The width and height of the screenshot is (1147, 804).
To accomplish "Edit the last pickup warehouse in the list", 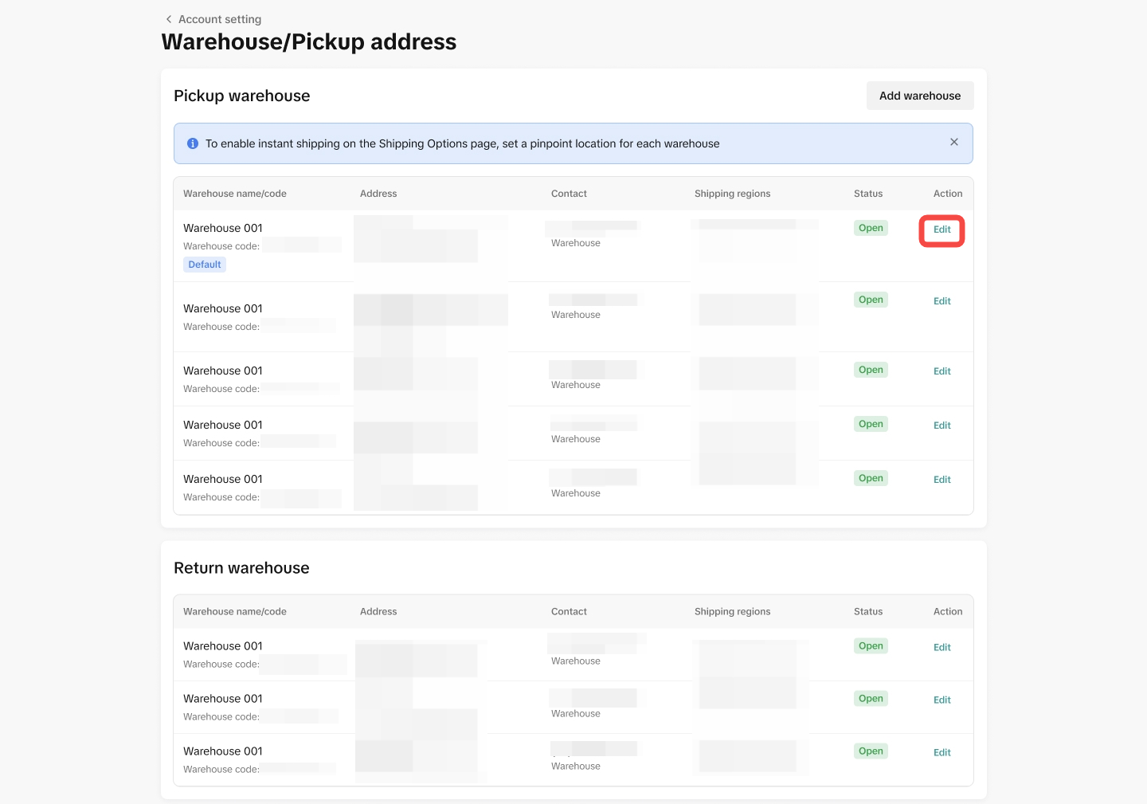I will pyautogui.click(x=941, y=480).
